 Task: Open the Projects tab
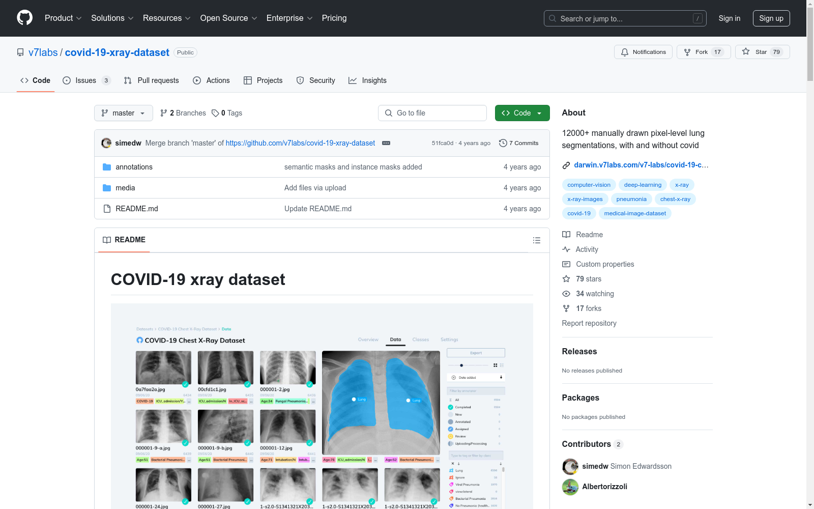263,80
